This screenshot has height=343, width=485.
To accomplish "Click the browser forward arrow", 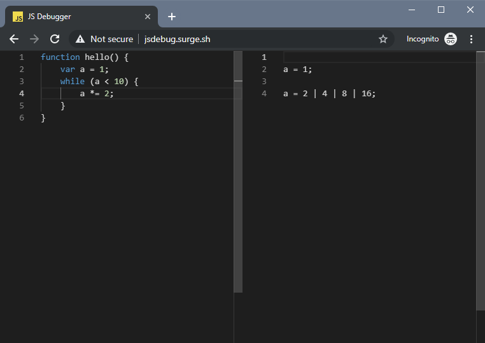I will pos(34,39).
